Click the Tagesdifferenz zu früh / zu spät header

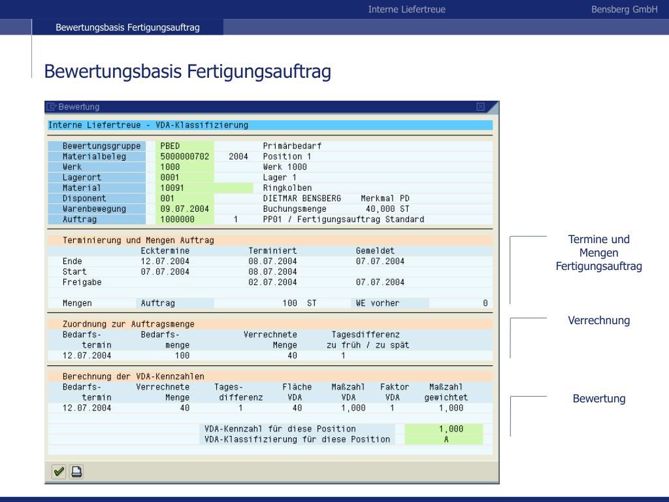pyautogui.click(x=368, y=340)
